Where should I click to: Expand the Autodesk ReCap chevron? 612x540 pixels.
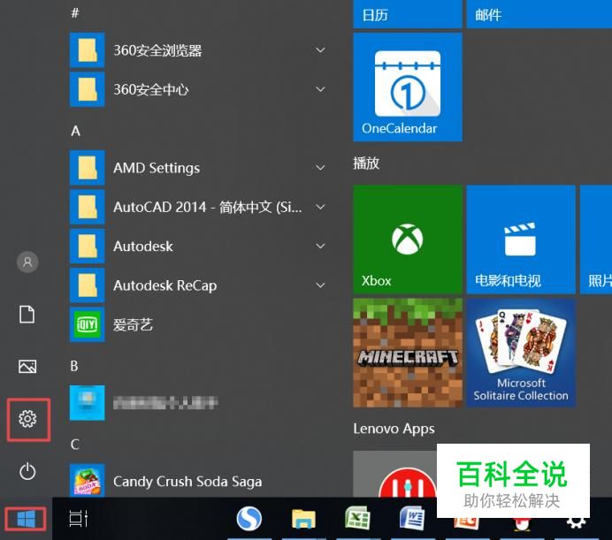click(x=320, y=285)
